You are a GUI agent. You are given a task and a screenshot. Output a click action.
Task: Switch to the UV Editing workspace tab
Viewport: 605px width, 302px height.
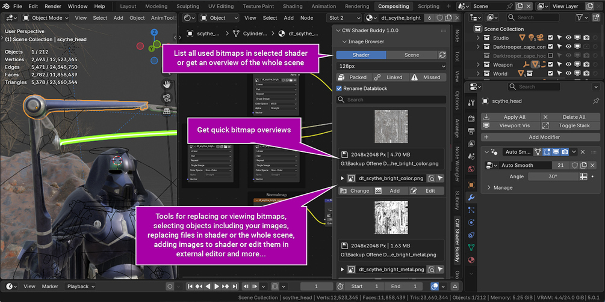coord(221,6)
